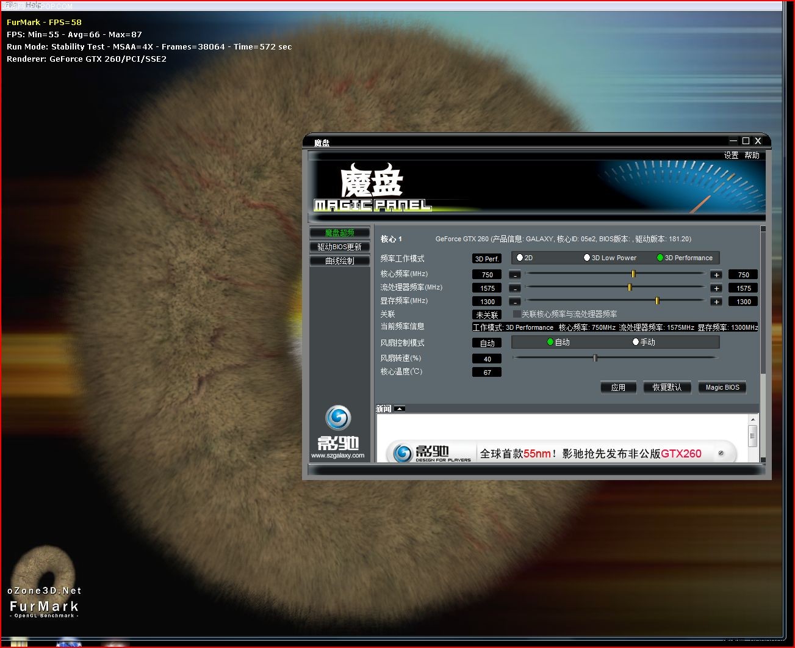The image size is (795, 648).
Task: Click the 当前频率信息 current frequency info line
Action: (x=615, y=327)
